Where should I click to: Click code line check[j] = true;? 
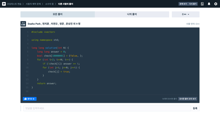[x=59, y=72]
